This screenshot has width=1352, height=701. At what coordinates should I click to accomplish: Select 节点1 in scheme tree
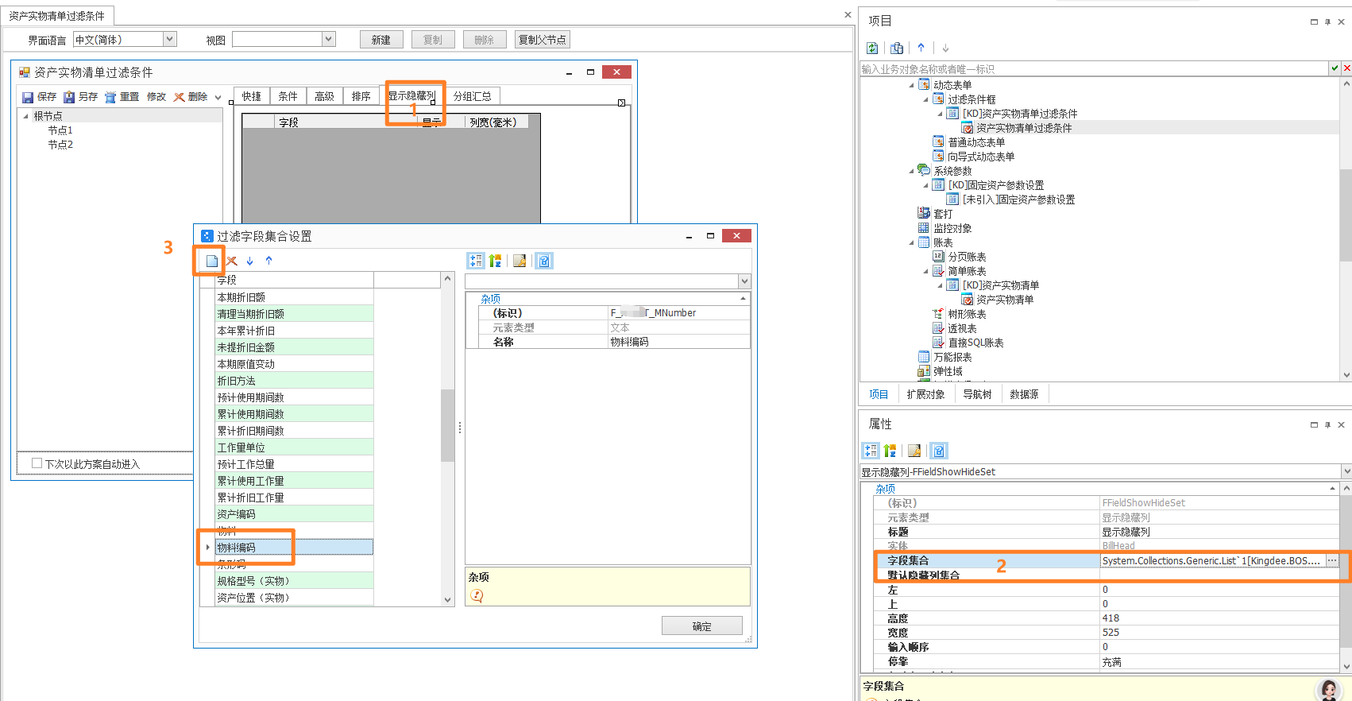pyautogui.click(x=60, y=130)
